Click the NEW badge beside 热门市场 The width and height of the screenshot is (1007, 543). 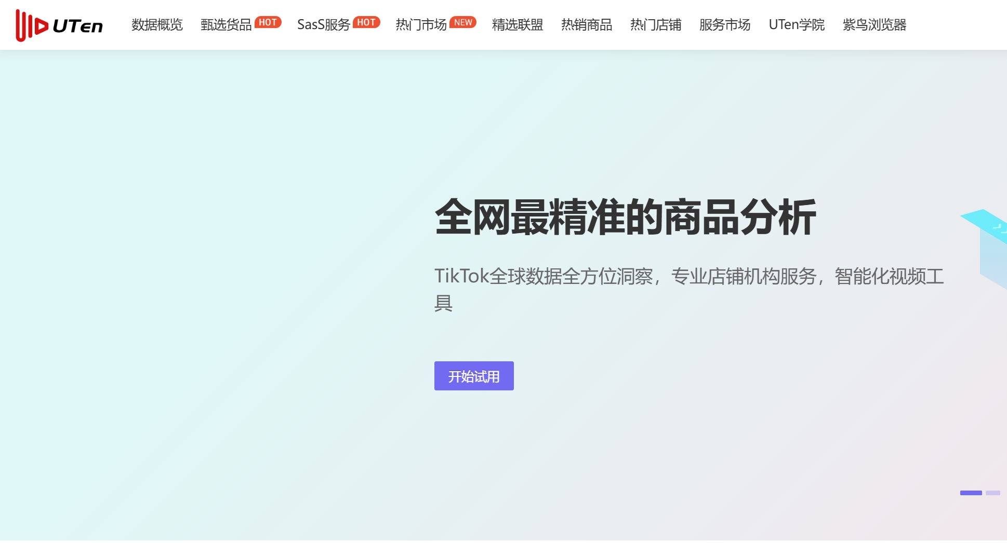tap(462, 22)
